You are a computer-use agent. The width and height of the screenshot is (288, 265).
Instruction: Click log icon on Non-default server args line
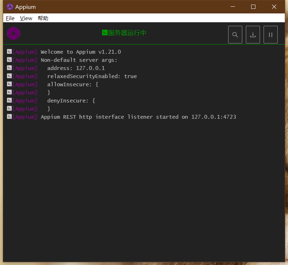tap(9, 60)
